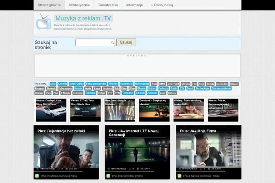This screenshot has height=183, width=275.
Task: Click comment bubble icon on JA+ Moja Firma card
Action: (201, 169)
